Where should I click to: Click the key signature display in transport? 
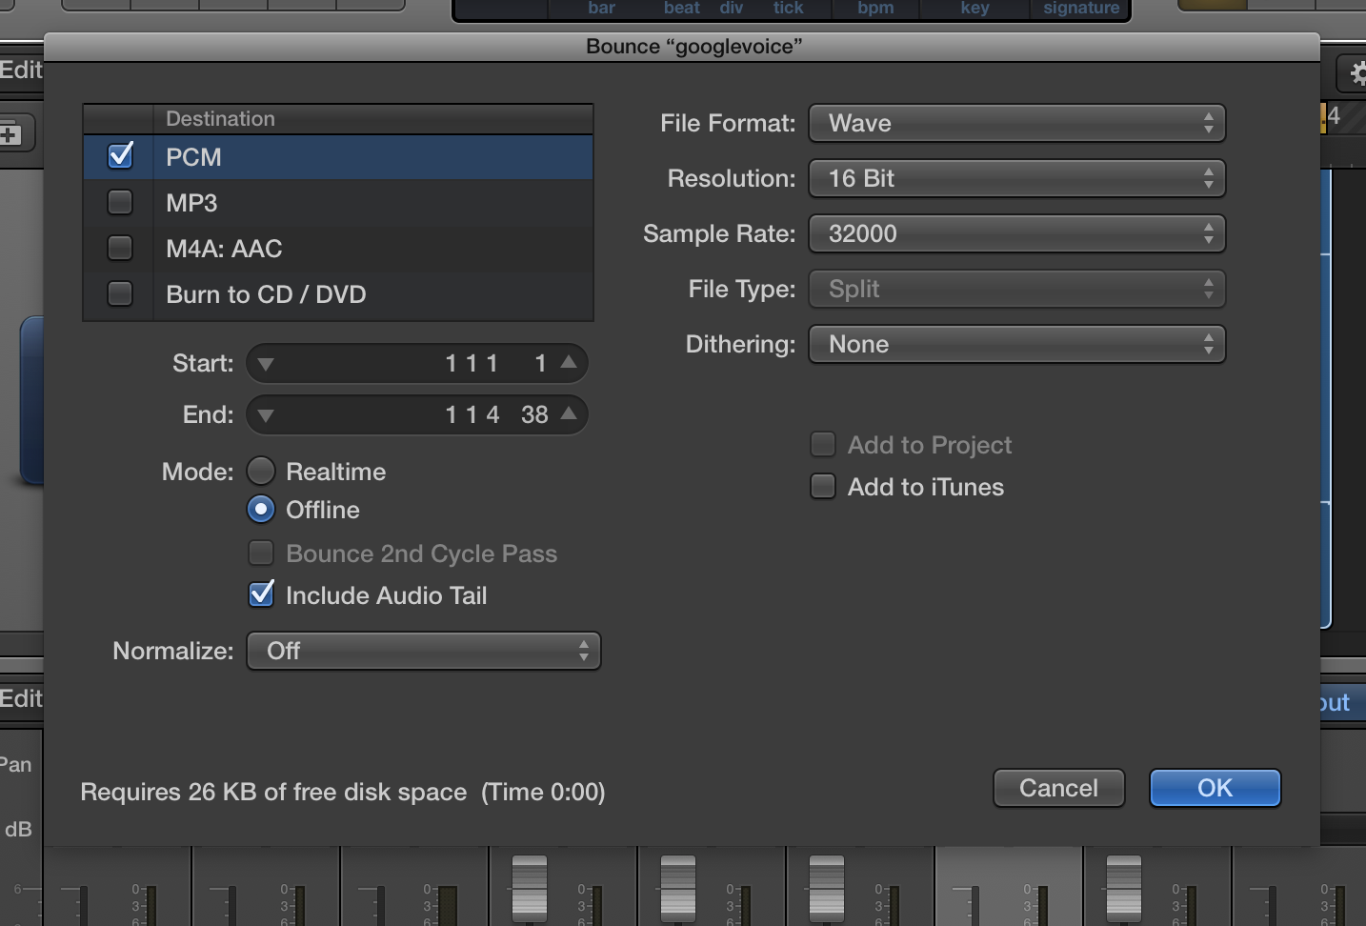click(x=974, y=9)
